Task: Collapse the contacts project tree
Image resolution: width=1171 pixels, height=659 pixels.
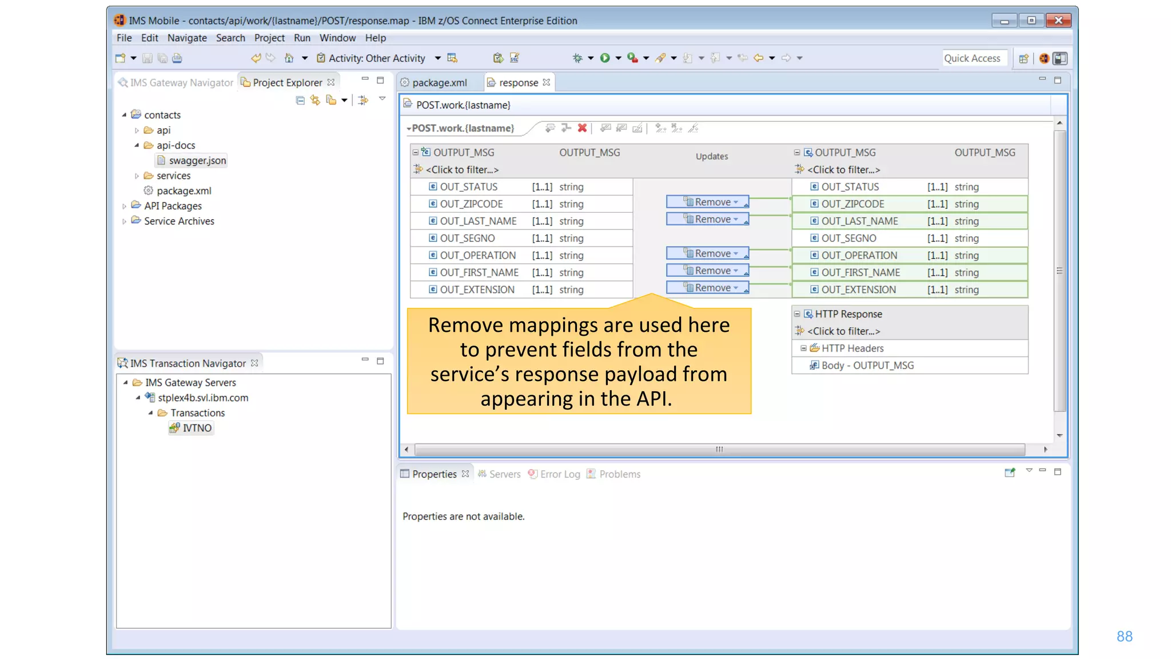Action: click(x=124, y=115)
